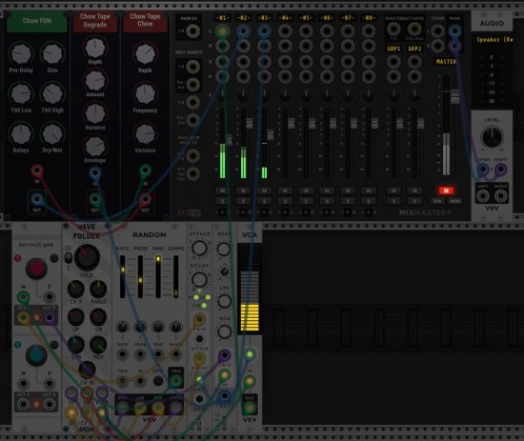Click Audio module unpatched LEFT jack
The height and width of the screenshot is (441, 524).
click(483, 196)
